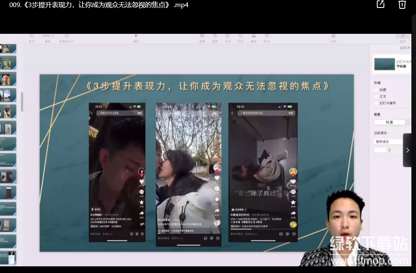Click the 添加幻灯片 add slide icon
416x273 pixels.
[67, 36]
